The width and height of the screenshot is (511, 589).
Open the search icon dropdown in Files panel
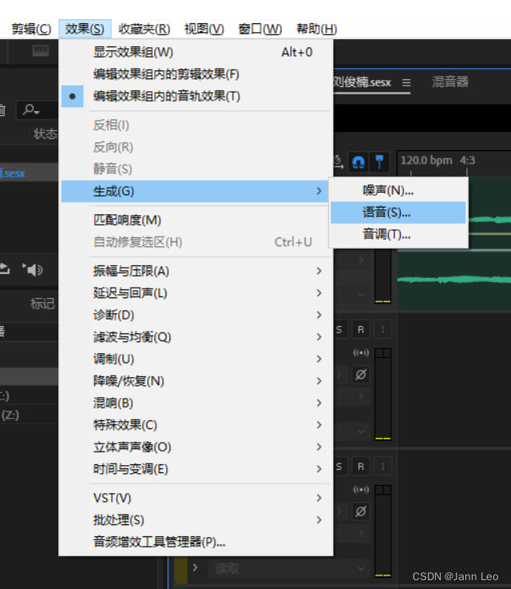(31, 109)
